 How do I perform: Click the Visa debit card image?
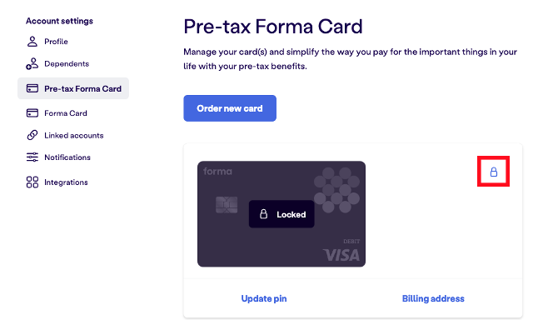click(x=281, y=214)
